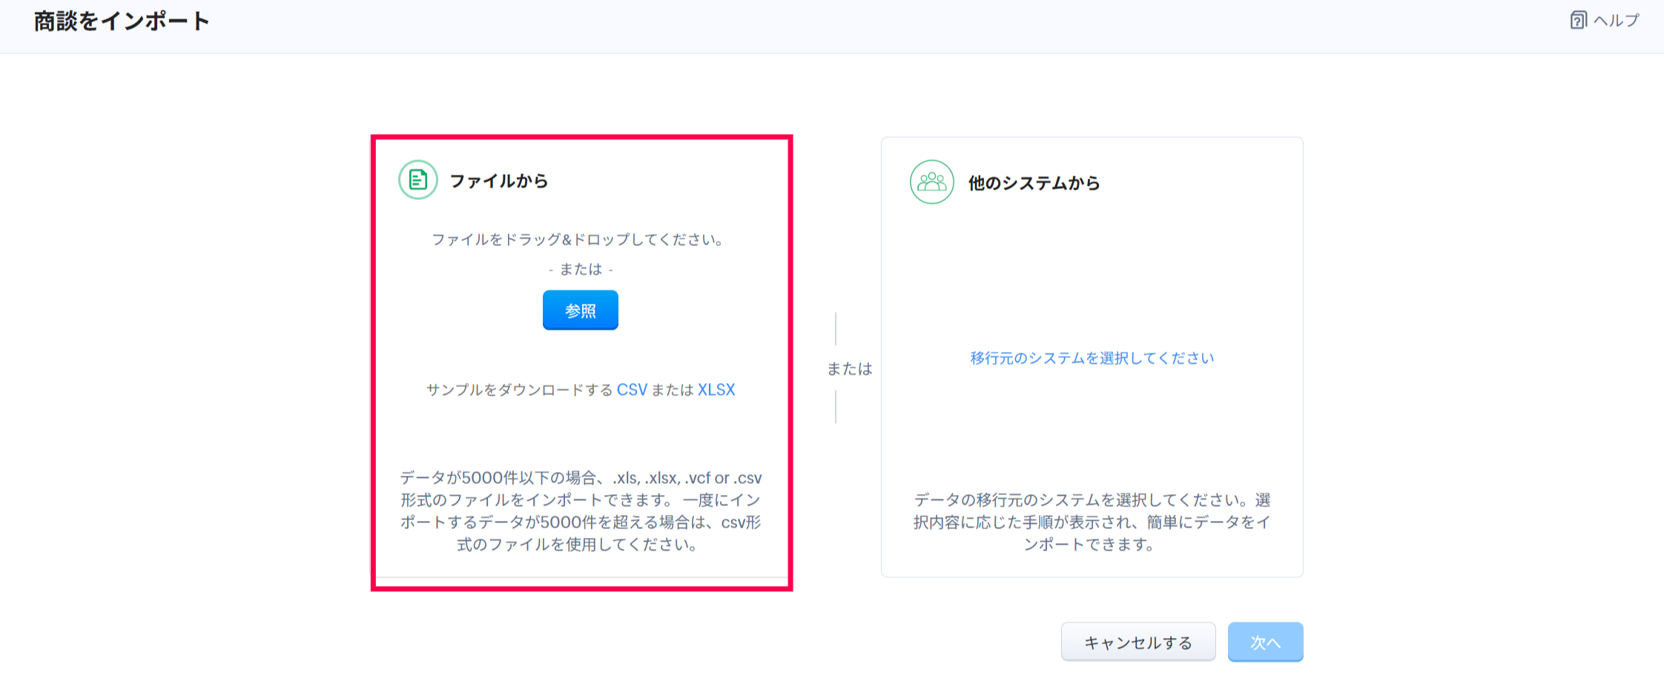Click the green people group icon
Image resolution: width=1664 pixels, height=678 pixels.
tap(931, 182)
